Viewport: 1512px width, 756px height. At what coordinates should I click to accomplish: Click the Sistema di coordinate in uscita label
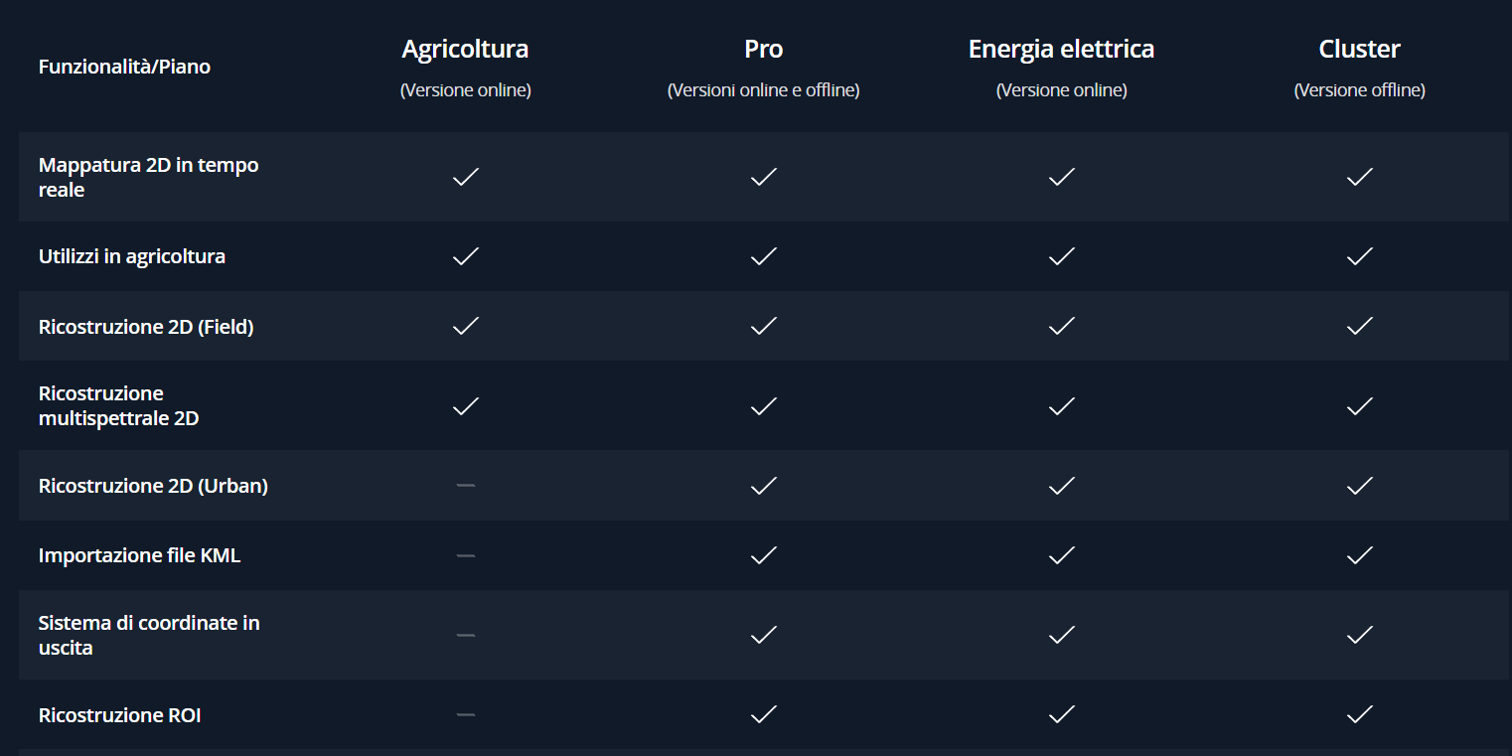pos(149,635)
